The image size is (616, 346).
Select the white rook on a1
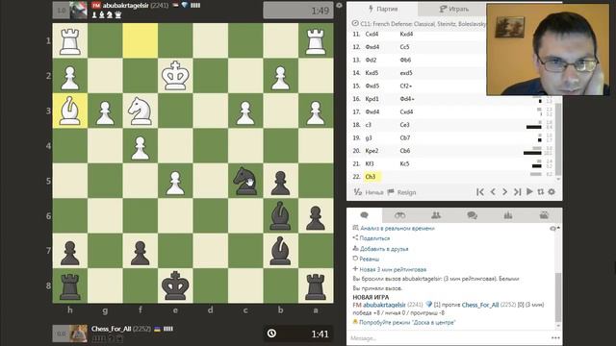(316, 40)
